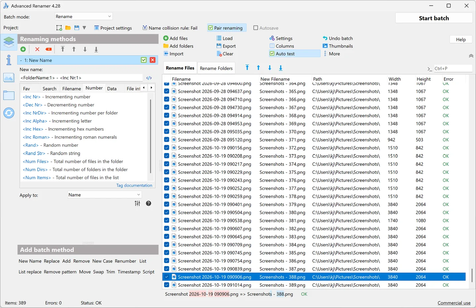476x308 pixels.
Task: Click the question mark help icon
Action: click(x=148, y=203)
